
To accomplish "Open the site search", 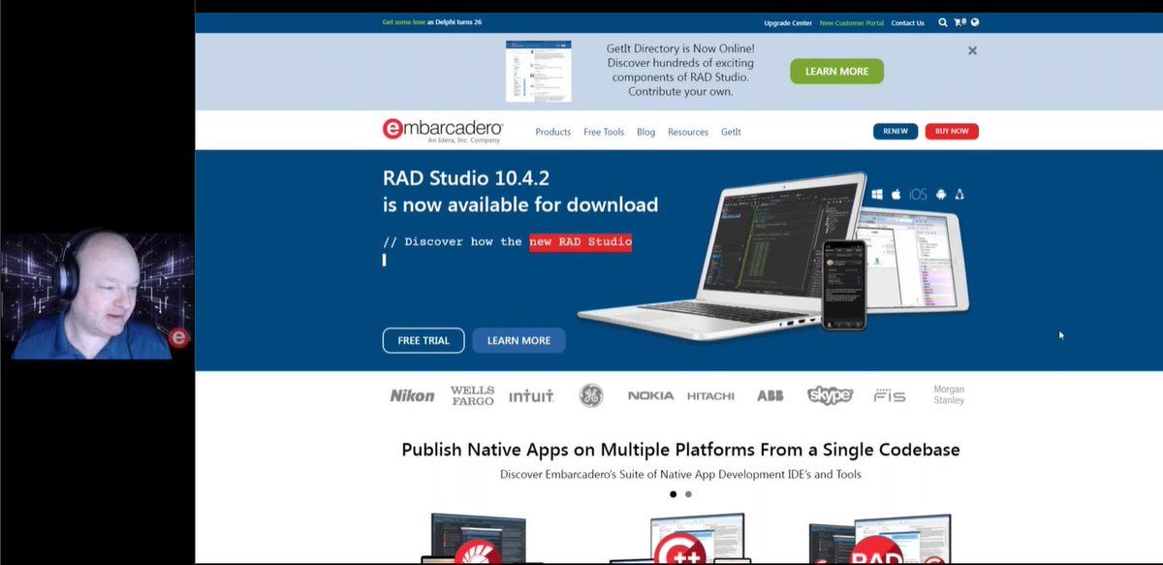I will (942, 21).
